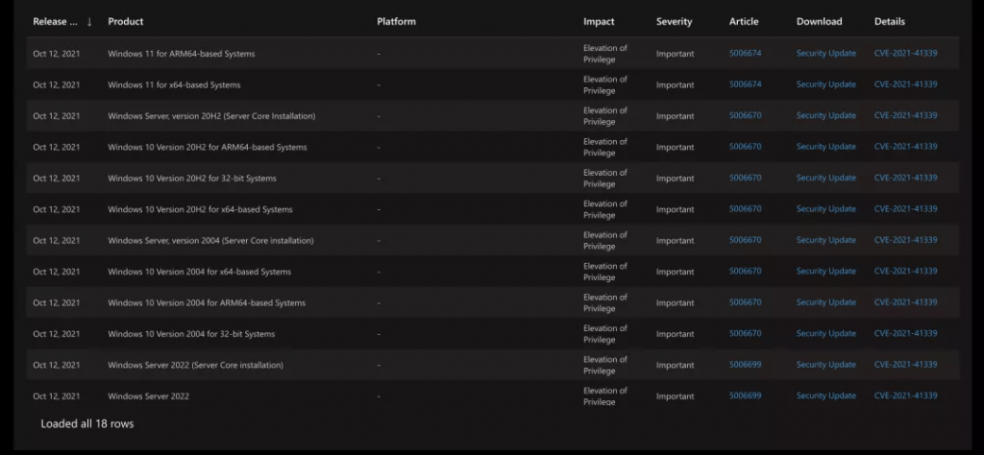This screenshot has width=984, height=455.
Task: Open article 5006699 for Windows Server 2022
Action: coord(745,395)
